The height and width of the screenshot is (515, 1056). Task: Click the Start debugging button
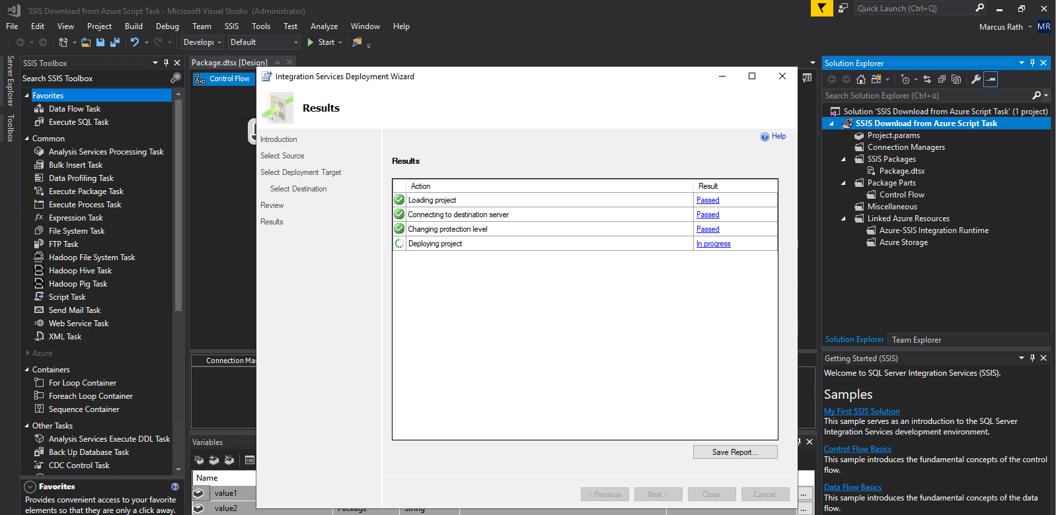pyautogui.click(x=321, y=42)
